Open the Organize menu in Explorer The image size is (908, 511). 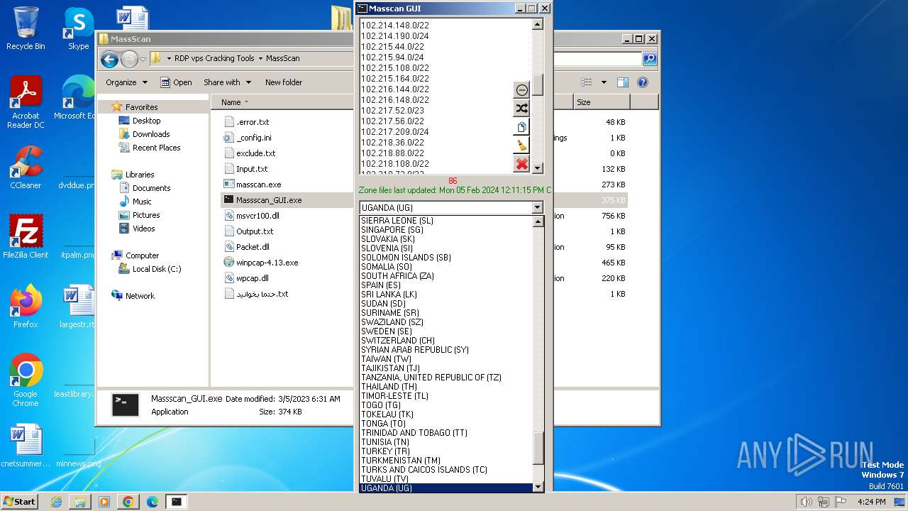click(x=126, y=82)
